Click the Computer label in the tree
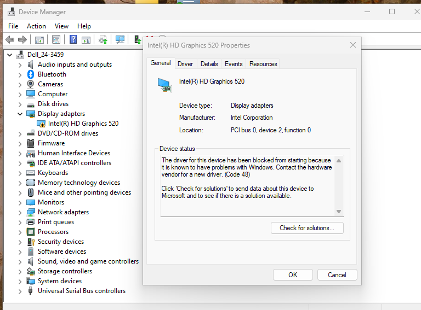 tap(53, 94)
